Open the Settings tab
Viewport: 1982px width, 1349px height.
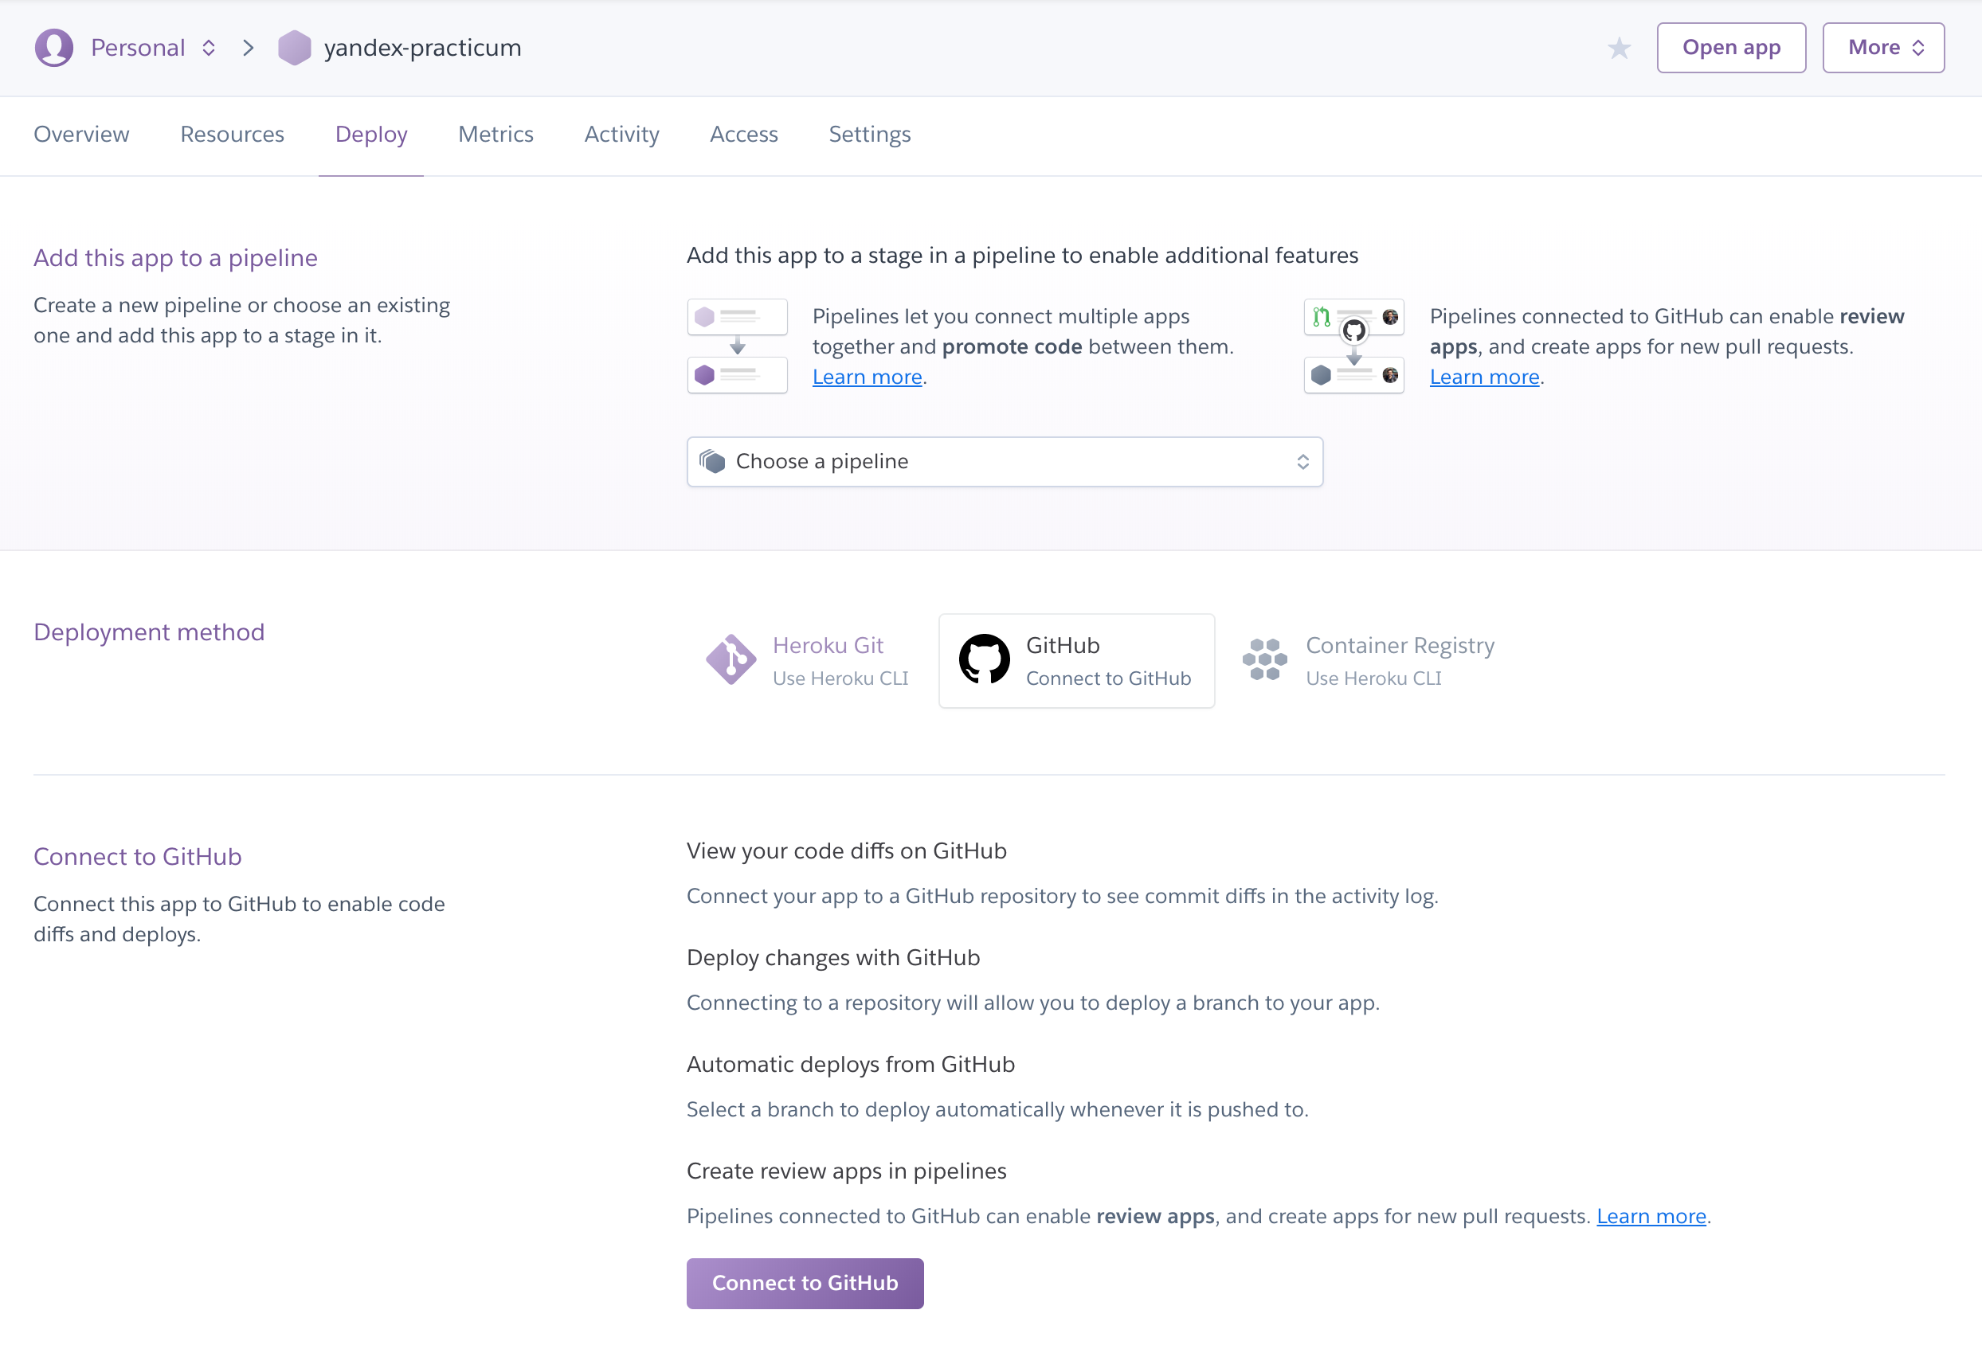[x=870, y=135]
